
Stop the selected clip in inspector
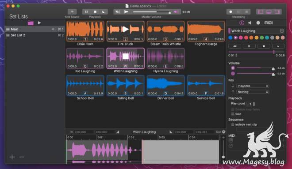tap(264, 46)
